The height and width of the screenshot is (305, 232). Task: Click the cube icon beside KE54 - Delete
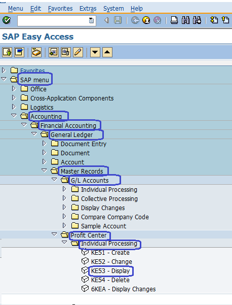click(x=85, y=280)
